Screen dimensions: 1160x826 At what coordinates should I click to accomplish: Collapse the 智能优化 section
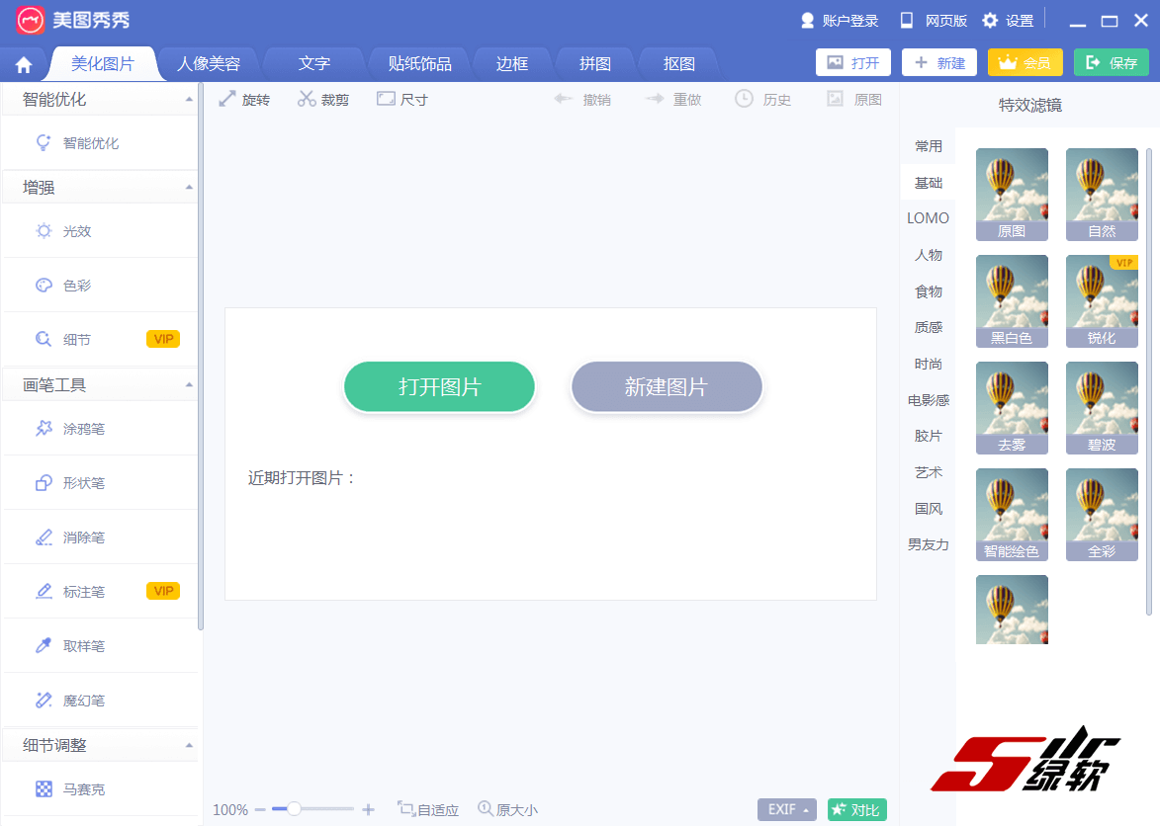pos(189,100)
